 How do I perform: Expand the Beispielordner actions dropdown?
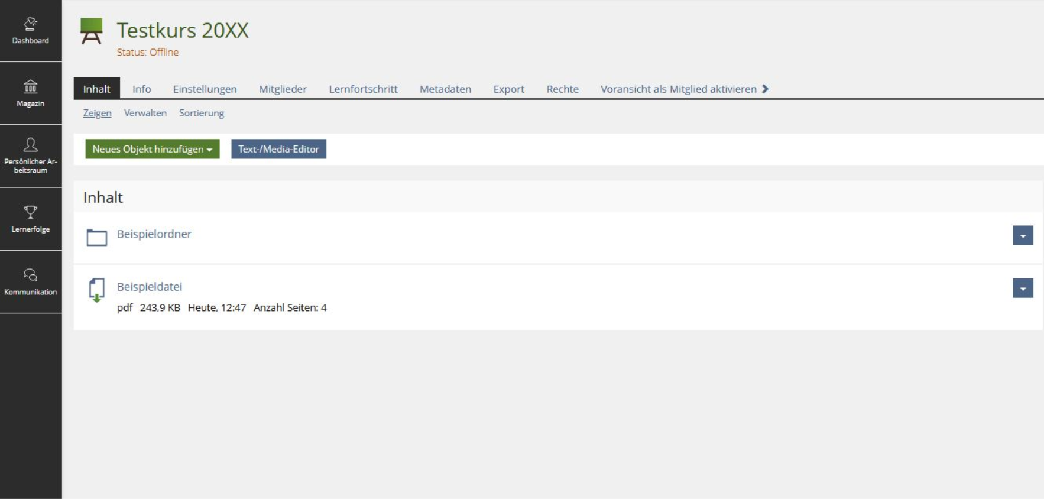click(1023, 235)
